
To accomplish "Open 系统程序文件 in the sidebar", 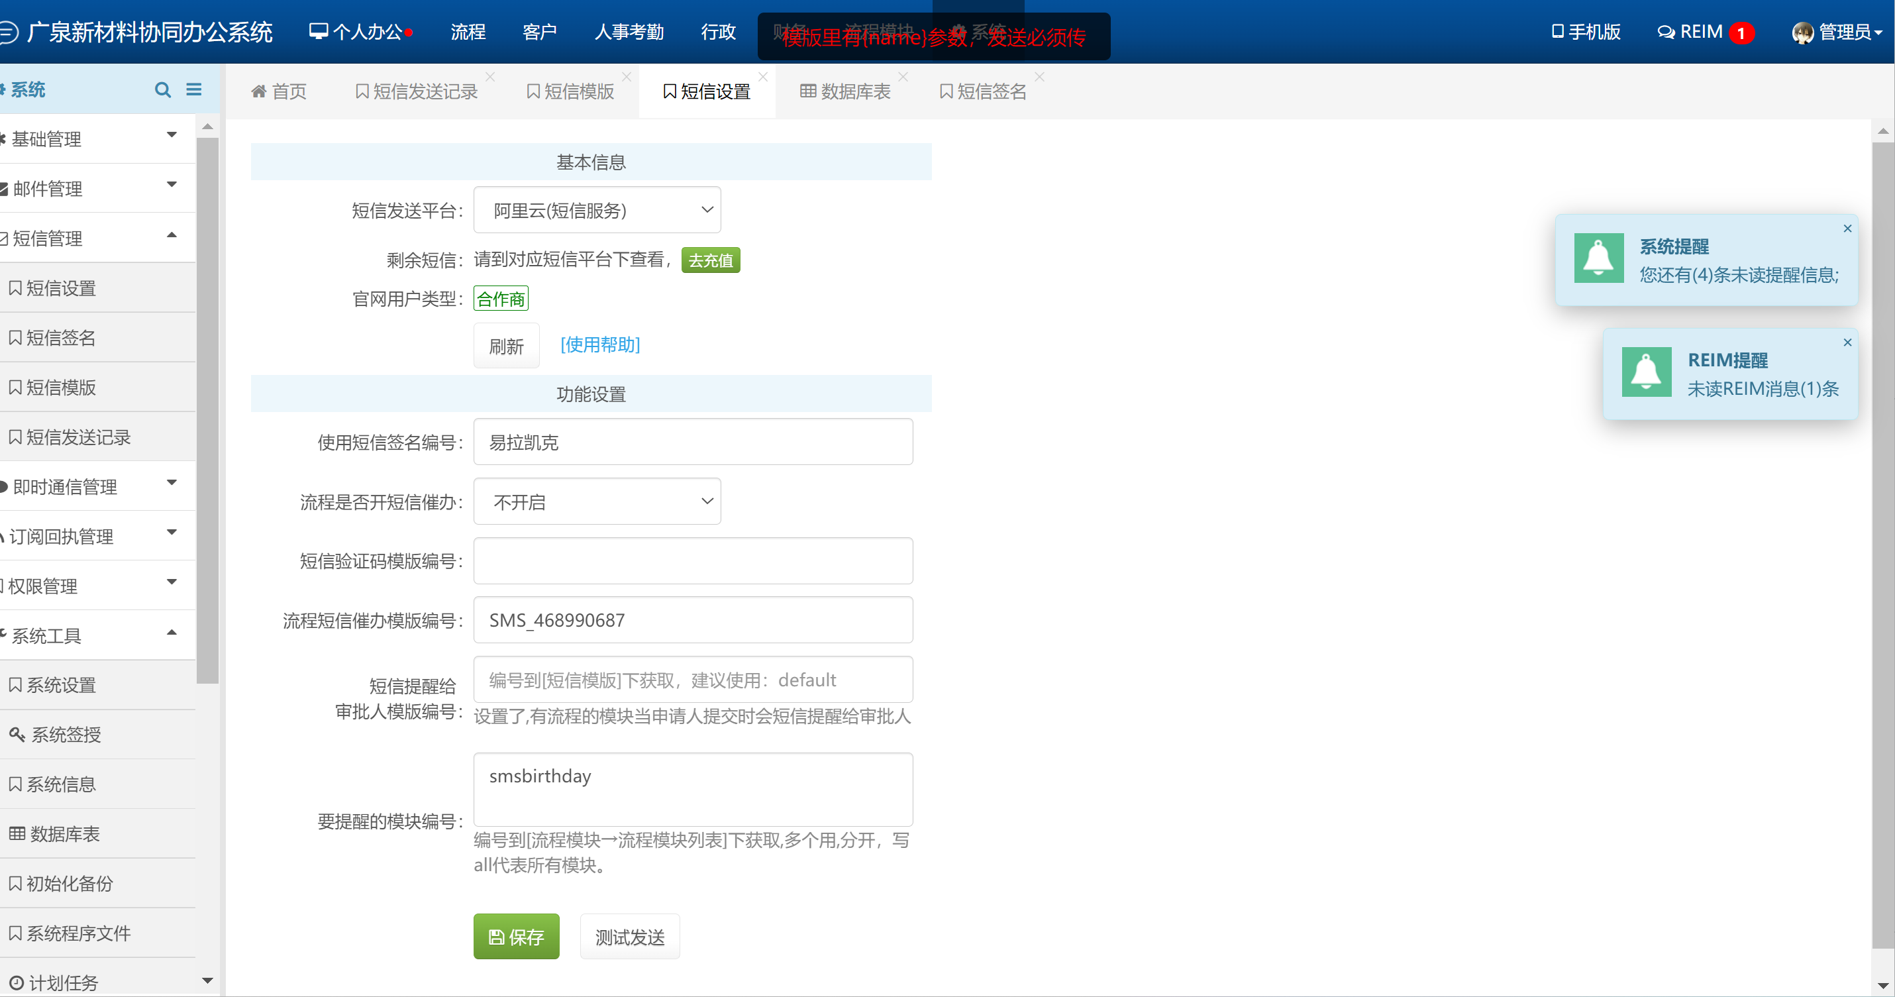I will (x=97, y=933).
